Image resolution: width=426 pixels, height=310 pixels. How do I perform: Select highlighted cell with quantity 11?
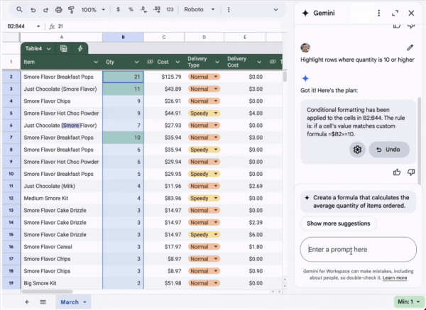coord(123,89)
